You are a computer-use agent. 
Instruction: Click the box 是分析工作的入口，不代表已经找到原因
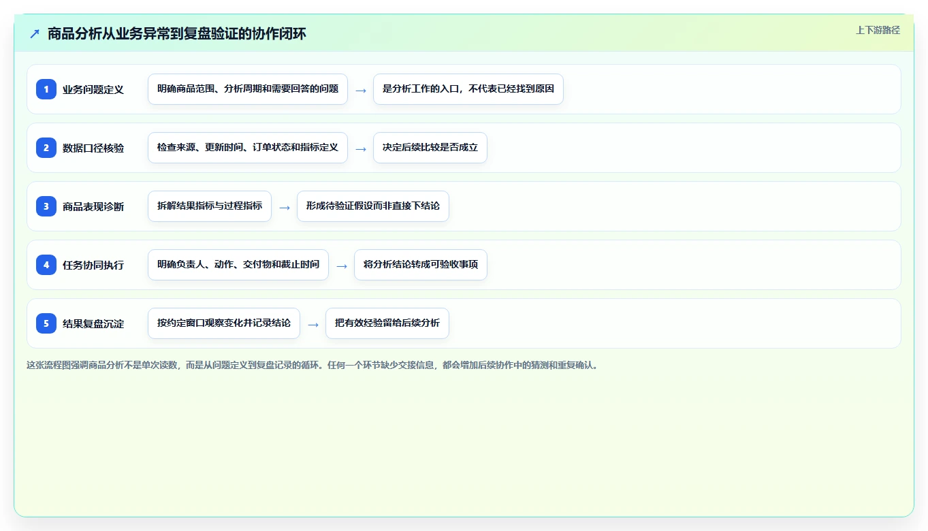(x=468, y=89)
